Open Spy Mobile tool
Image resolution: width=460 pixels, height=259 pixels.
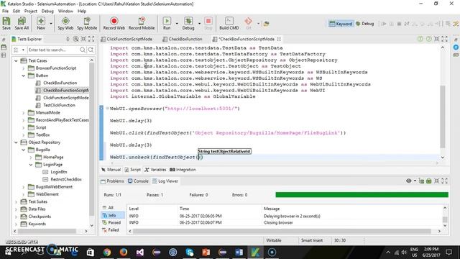pyautogui.click(x=87, y=23)
